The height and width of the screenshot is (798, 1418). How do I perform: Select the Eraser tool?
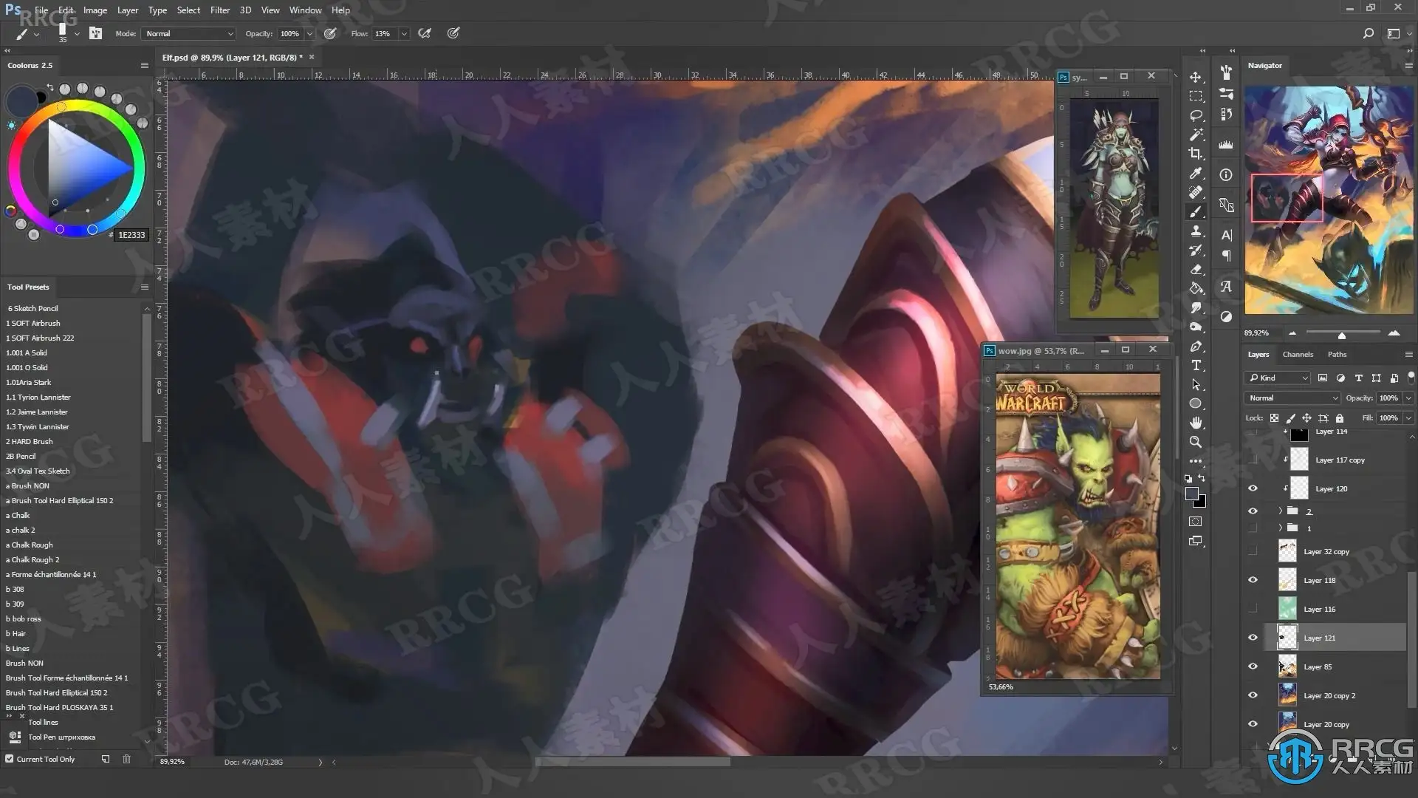pyautogui.click(x=1196, y=269)
